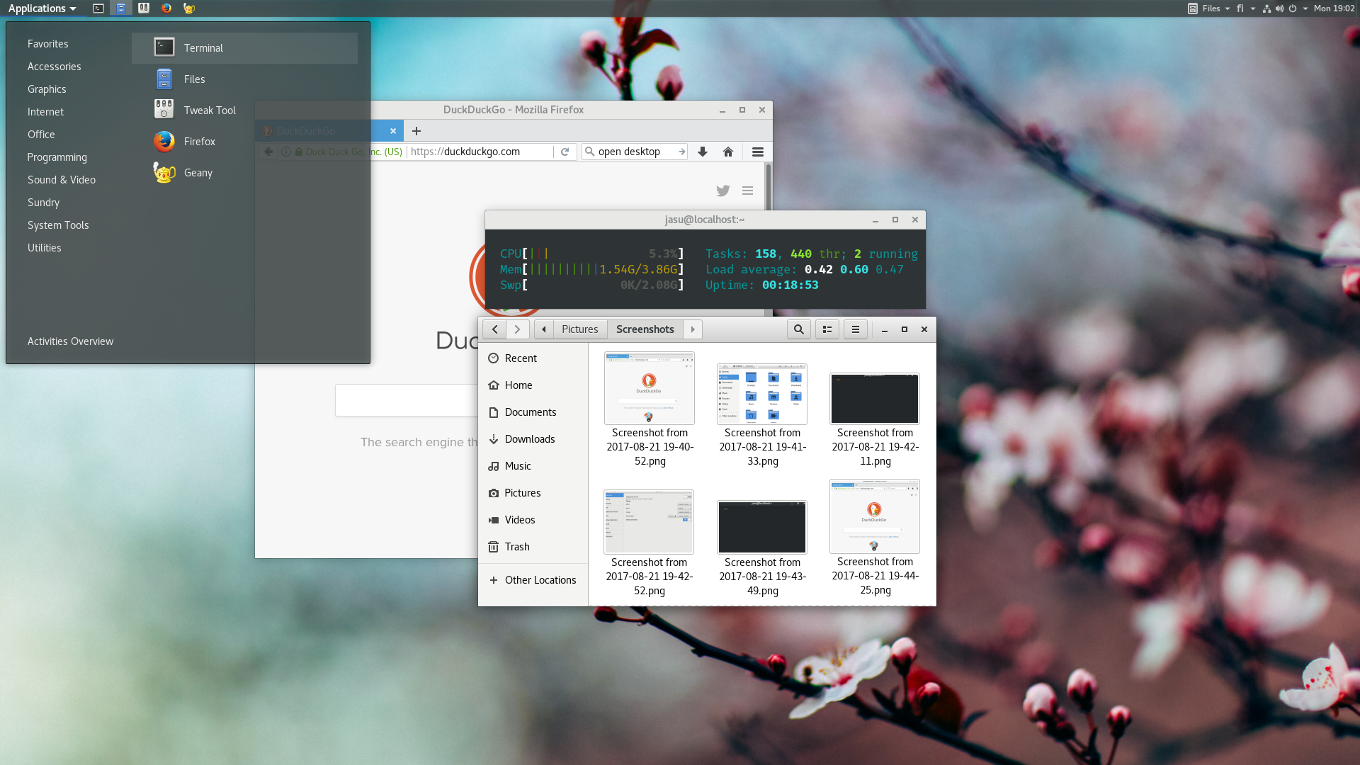Open Downloads in Files sidebar

click(533, 439)
